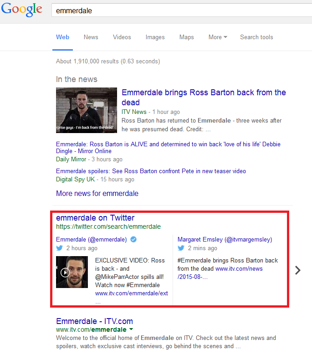Open Search tools
Viewport: 312px width, 355px height.
[x=256, y=37]
